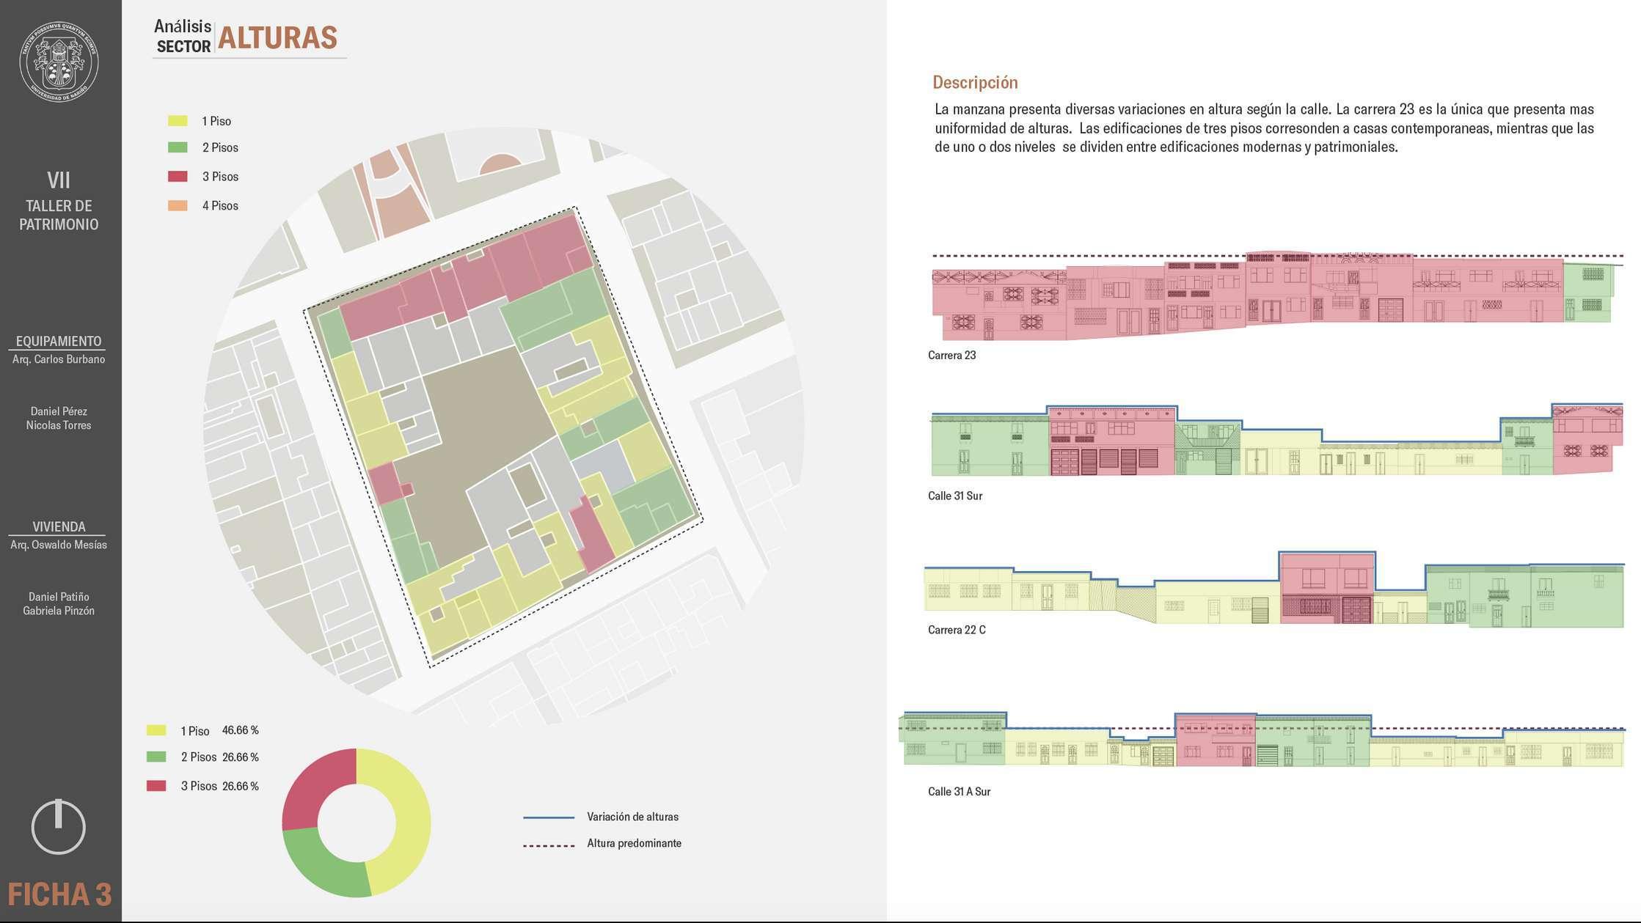The image size is (1641, 923).
Task: Open the VIVIENDA section heading
Action: (x=59, y=526)
